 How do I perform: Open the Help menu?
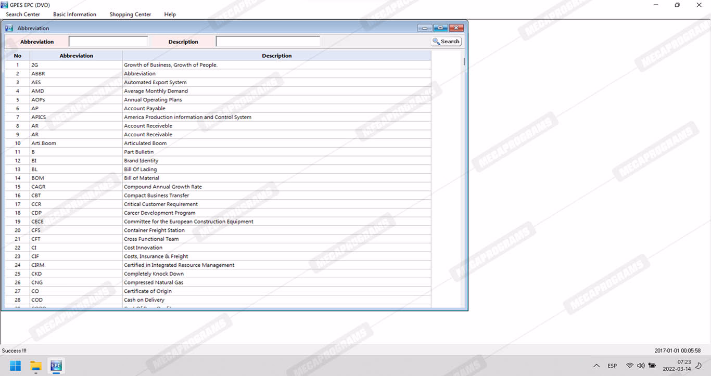pos(170,15)
